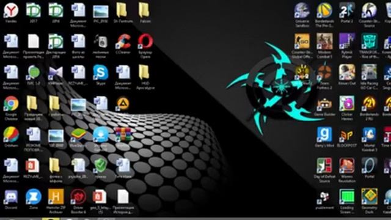Open the purple Rytmik Player shortcut

pos(347,42)
